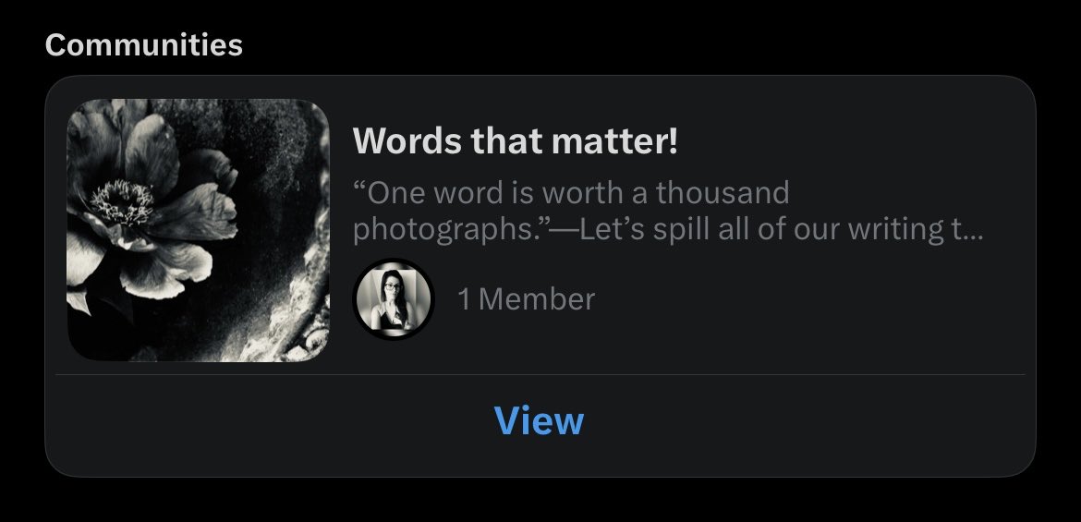The height and width of the screenshot is (522, 1081).
Task: Click the divider row containing View
Action: (540, 426)
